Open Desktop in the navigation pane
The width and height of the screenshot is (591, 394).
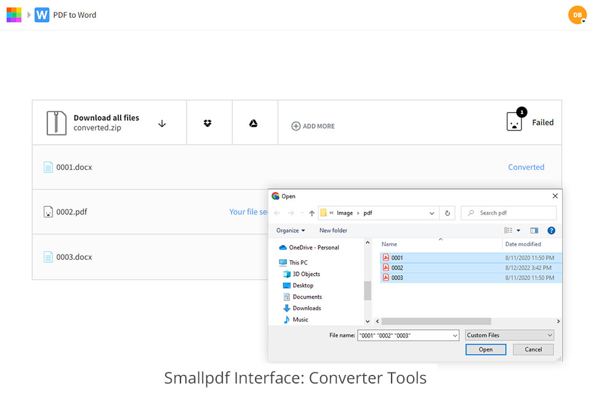coord(298,286)
